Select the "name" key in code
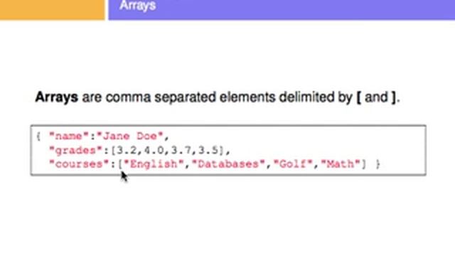The height and width of the screenshot is (256, 455). tap(69, 136)
